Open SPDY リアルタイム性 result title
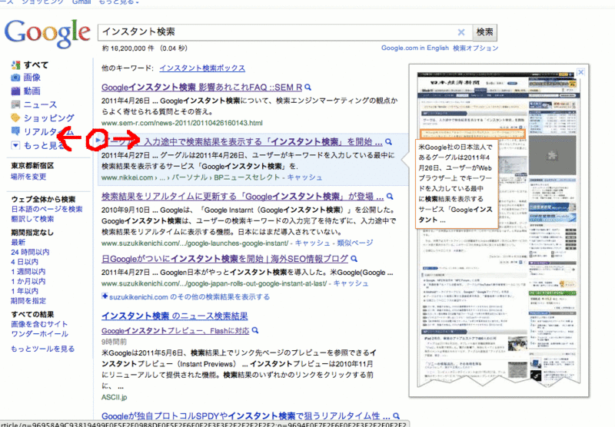 pos(246,416)
